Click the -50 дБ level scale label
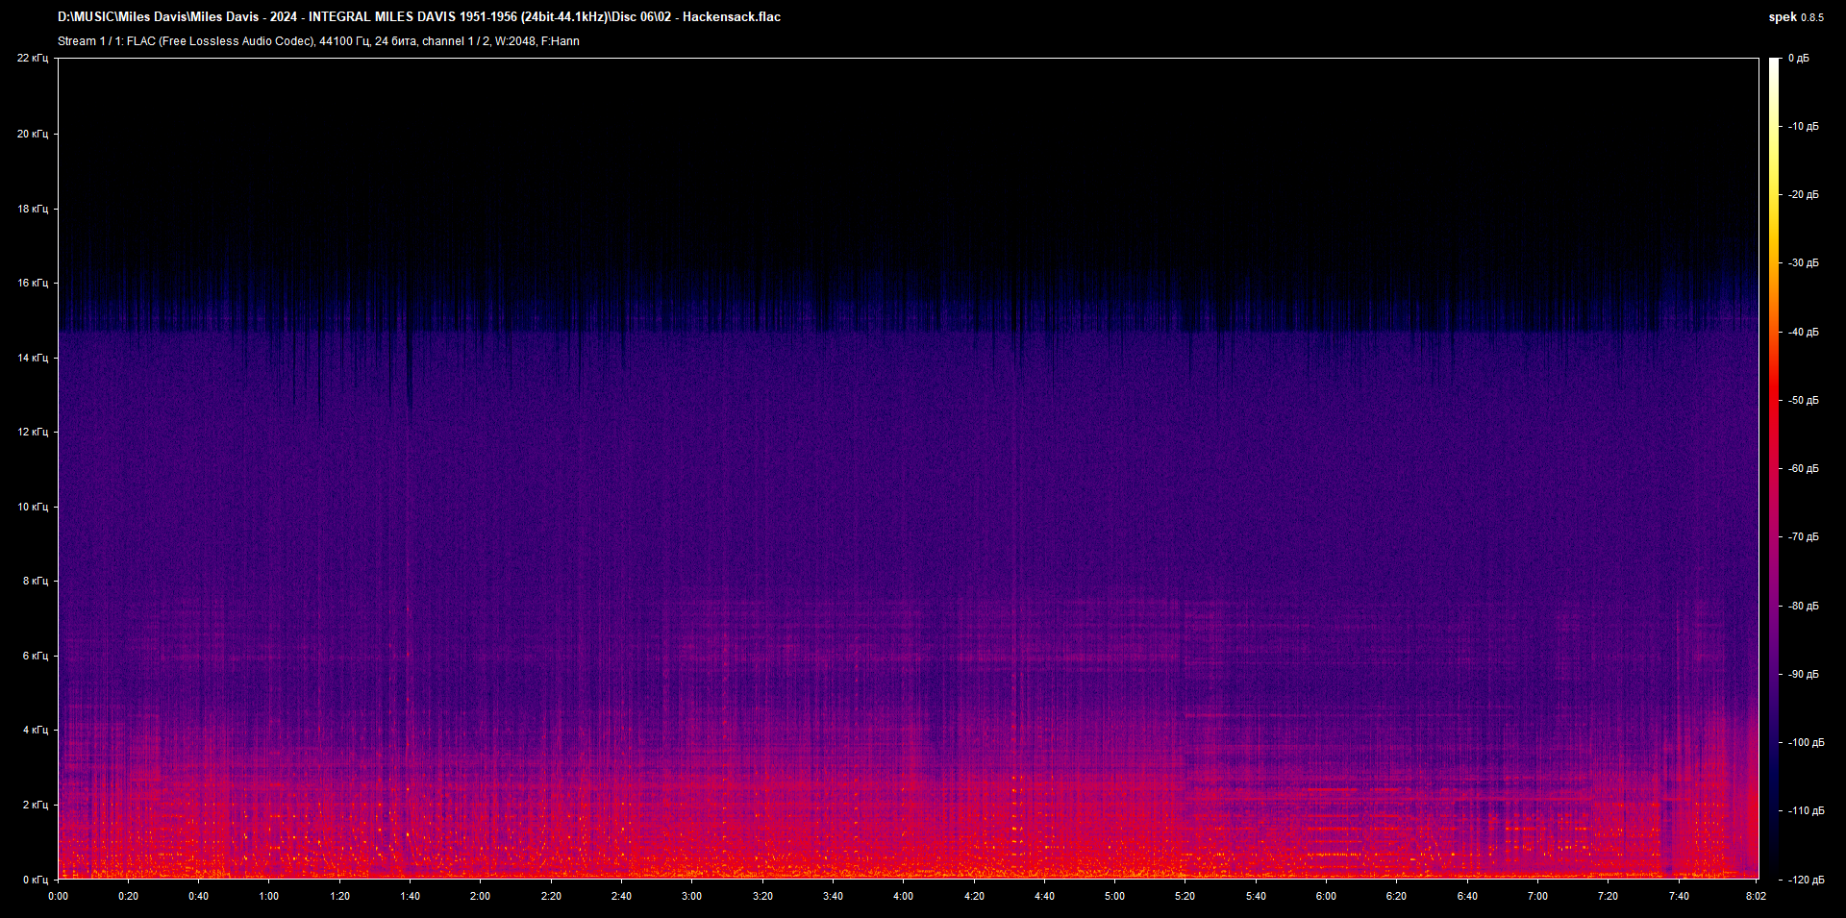 (1804, 401)
